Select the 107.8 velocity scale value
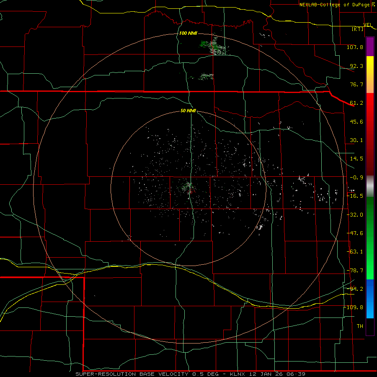Image resolution: width=377 pixels, height=377 pixels. (355, 47)
